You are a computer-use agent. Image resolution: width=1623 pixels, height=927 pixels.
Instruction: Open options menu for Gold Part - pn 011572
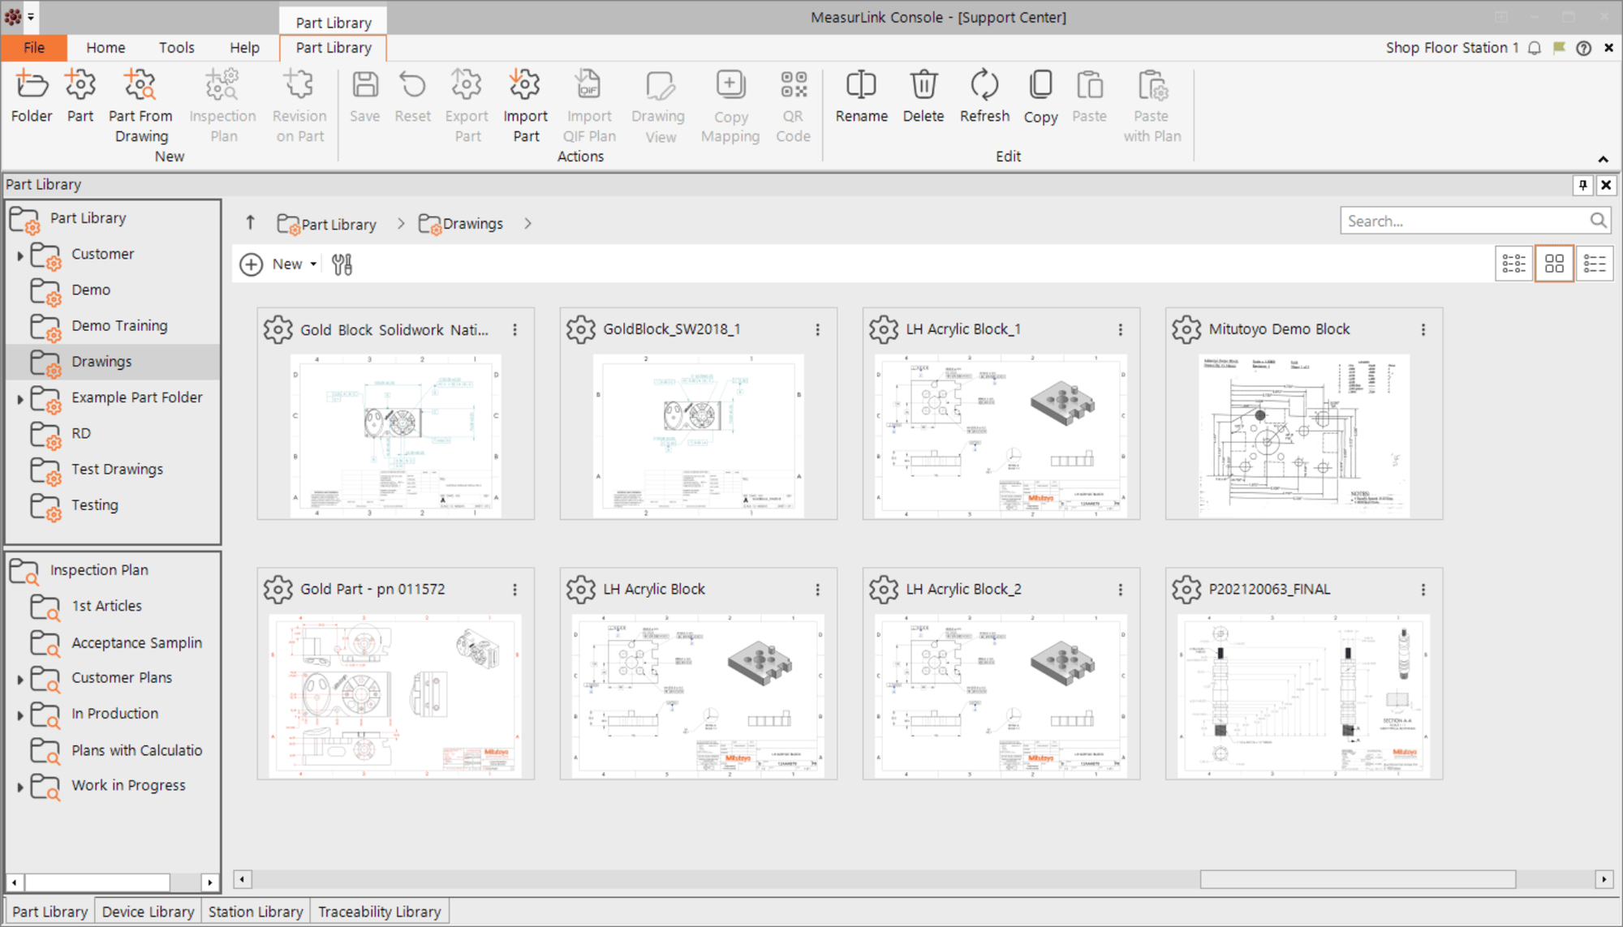515,590
